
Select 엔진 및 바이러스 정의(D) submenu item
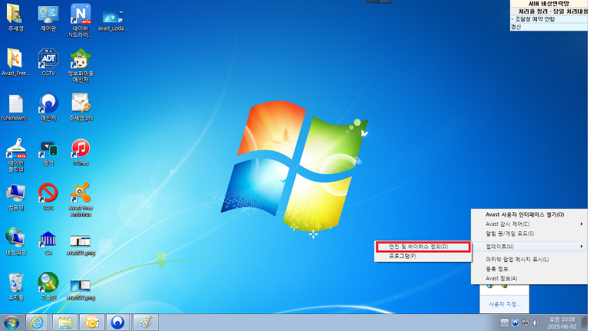click(423, 247)
